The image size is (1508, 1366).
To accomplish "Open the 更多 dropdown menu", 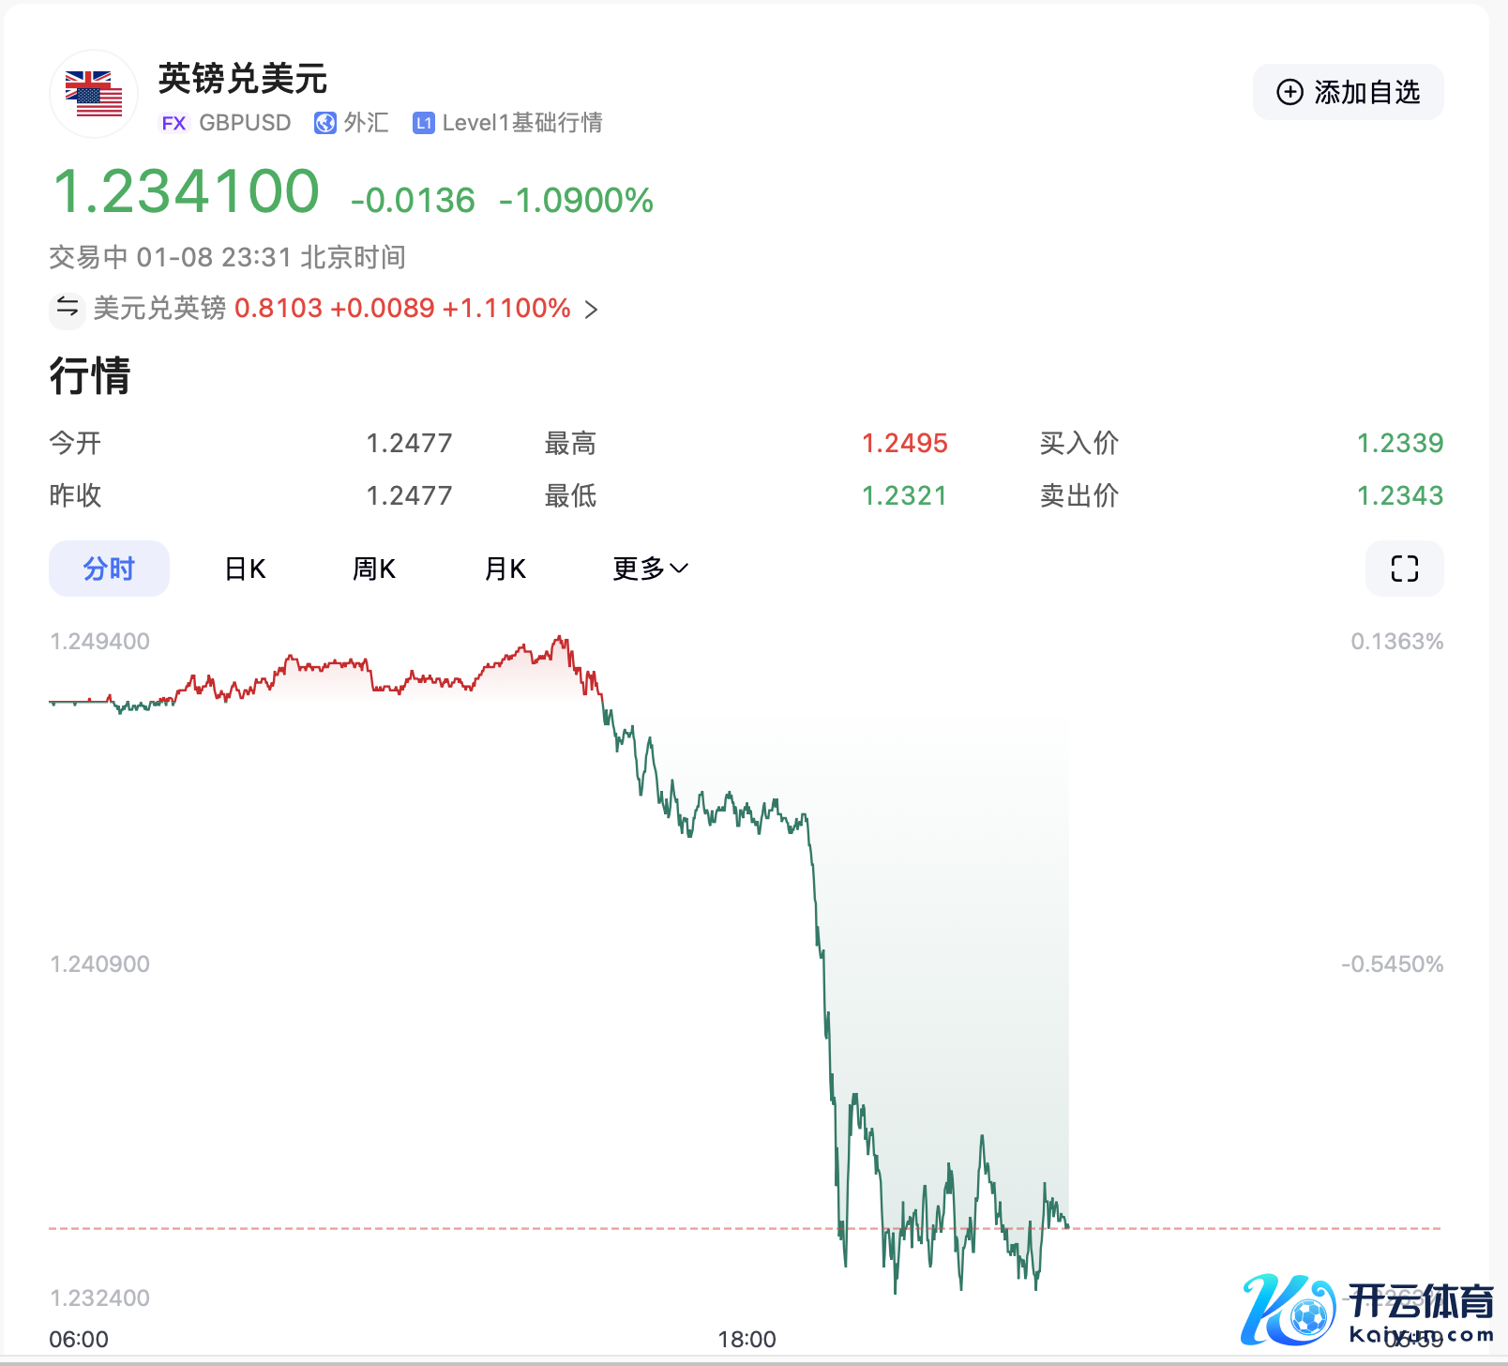I will tap(650, 569).
